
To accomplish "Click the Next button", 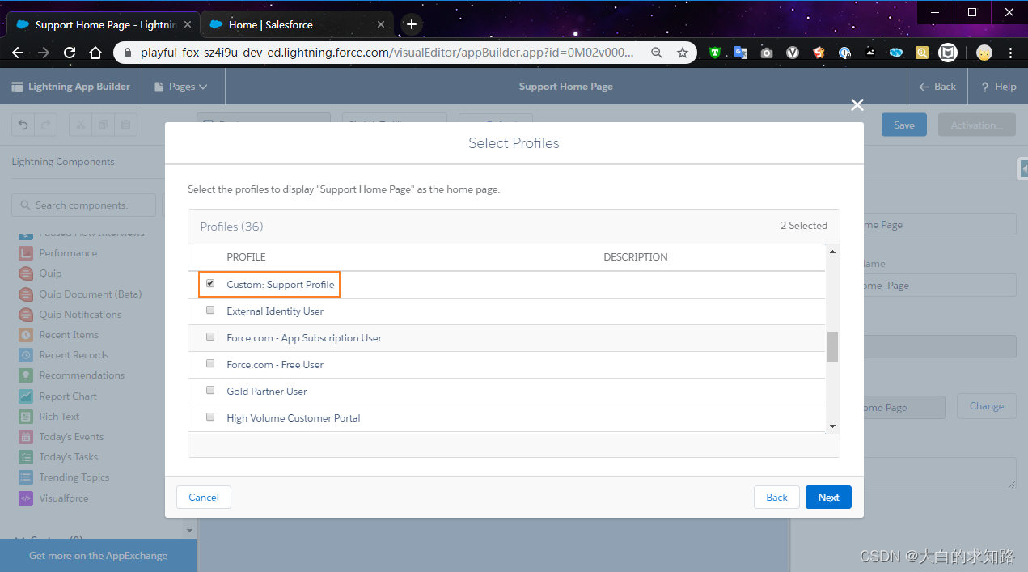I will click(828, 498).
